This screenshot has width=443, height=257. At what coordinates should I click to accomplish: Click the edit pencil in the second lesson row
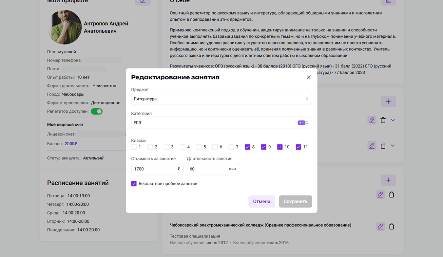point(372,146)
